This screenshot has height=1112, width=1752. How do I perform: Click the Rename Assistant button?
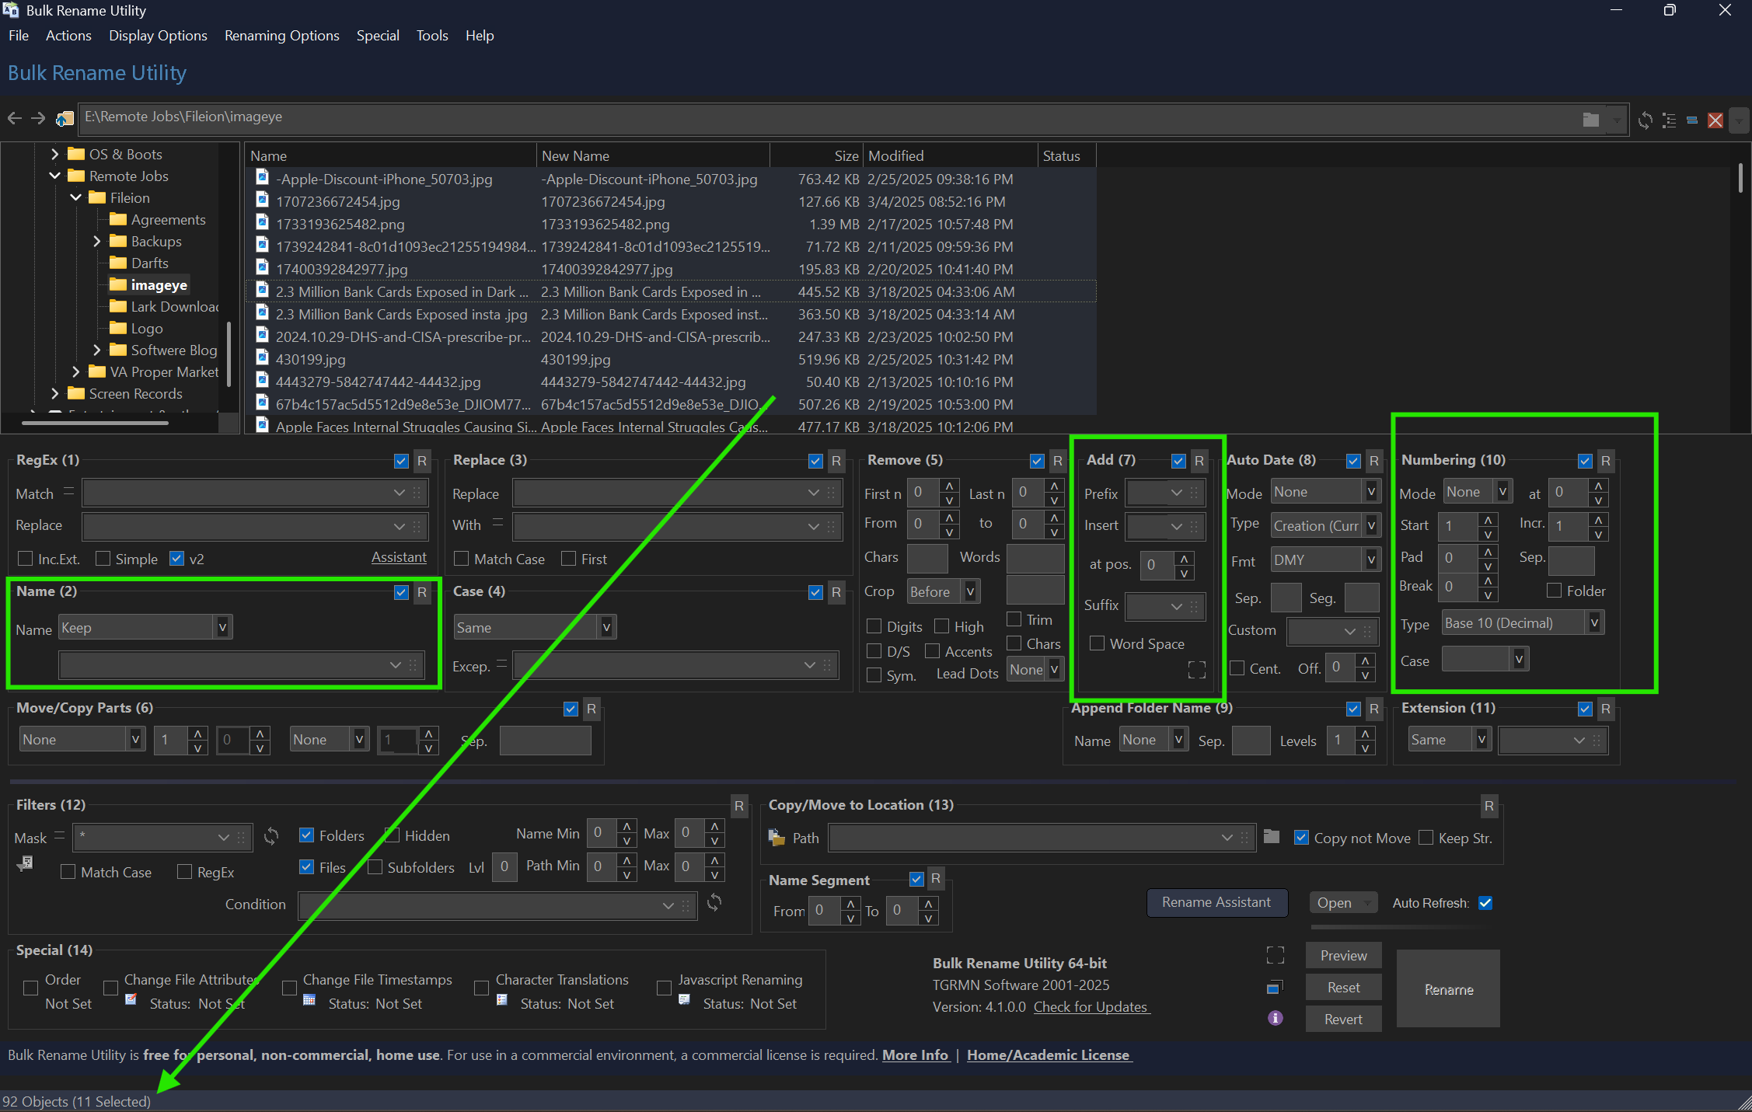(1216, 902)
